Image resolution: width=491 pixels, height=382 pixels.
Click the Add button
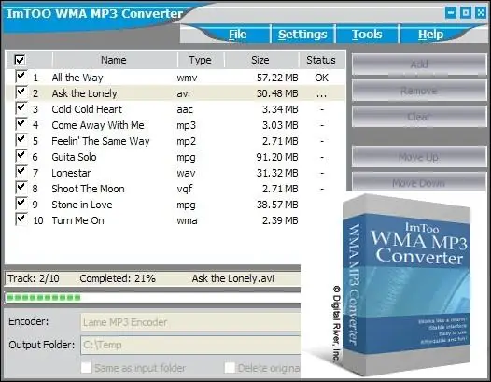pyautogui.click(x=419, y=64)
